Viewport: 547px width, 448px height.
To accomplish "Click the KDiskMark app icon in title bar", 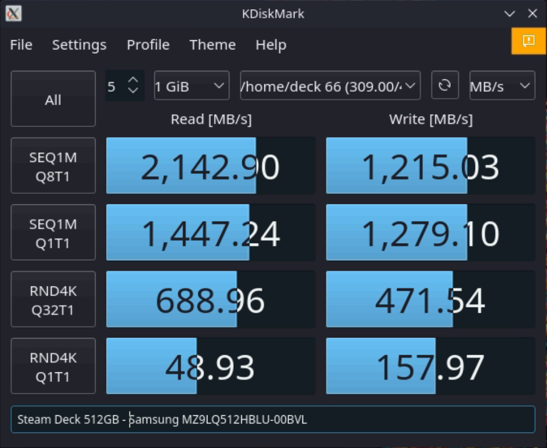I will tap(13, 13).
